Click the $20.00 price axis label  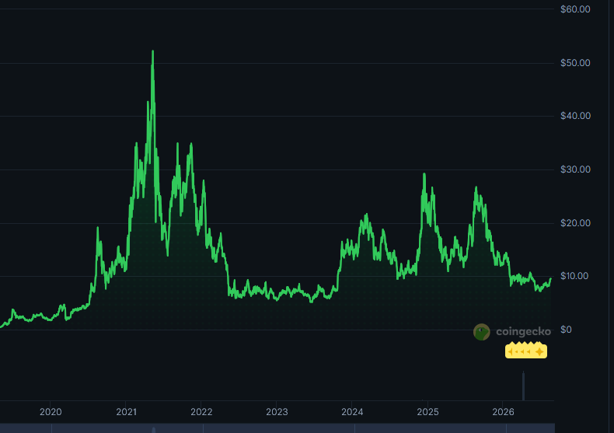coord(575,223)
